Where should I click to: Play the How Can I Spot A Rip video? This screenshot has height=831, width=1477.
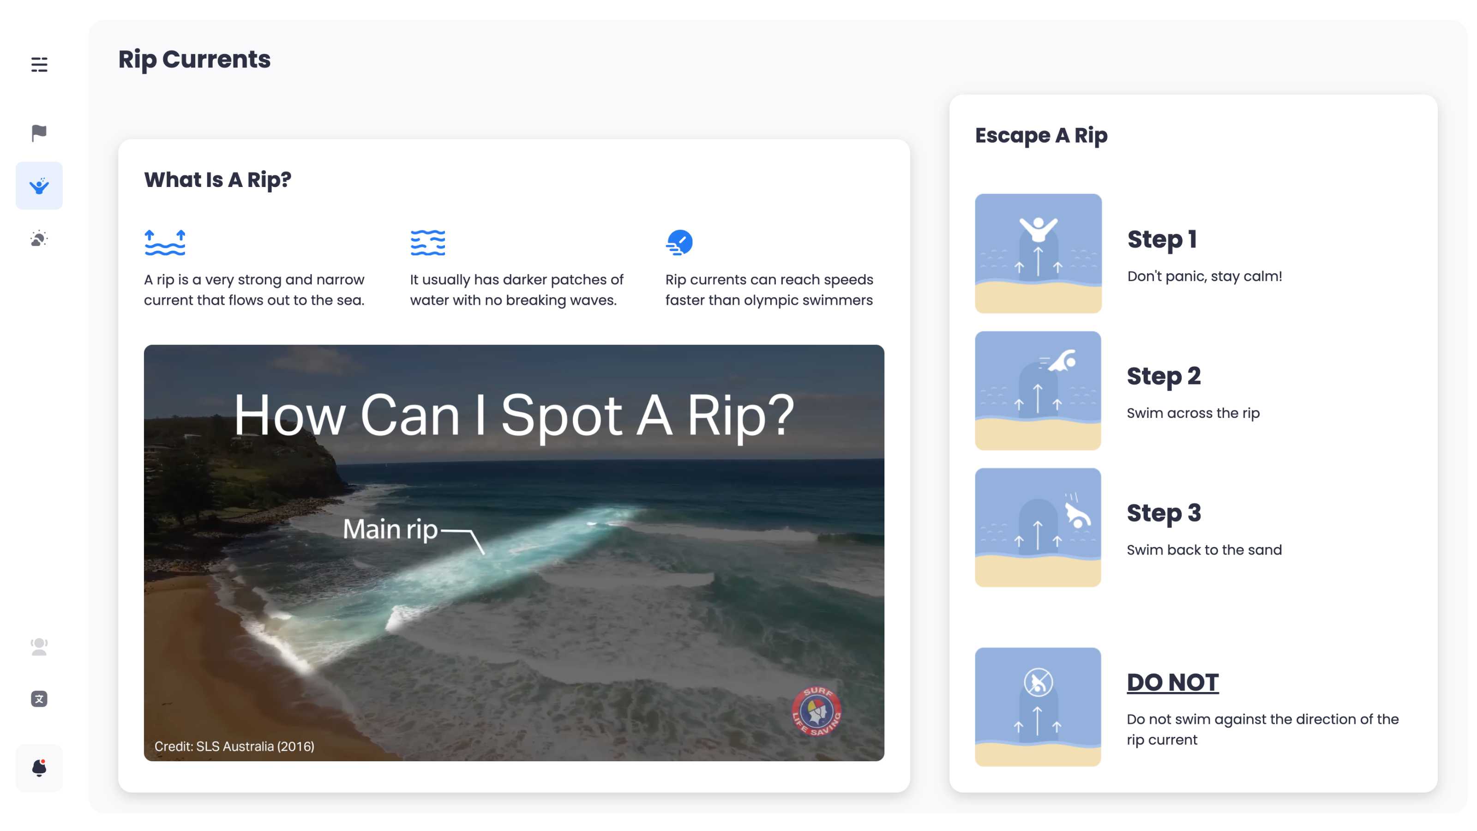pos(514,553)
